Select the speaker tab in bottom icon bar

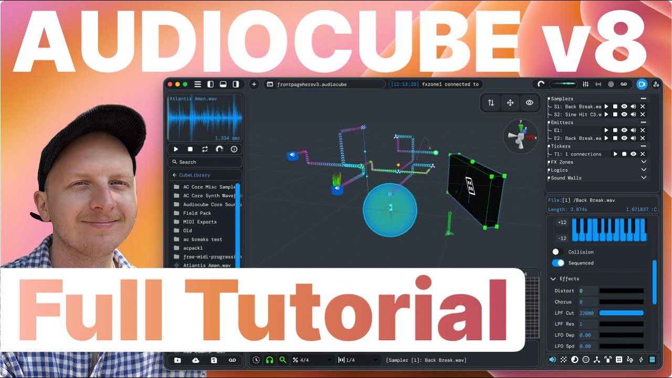pyautogui.click(x=552, y=360)
